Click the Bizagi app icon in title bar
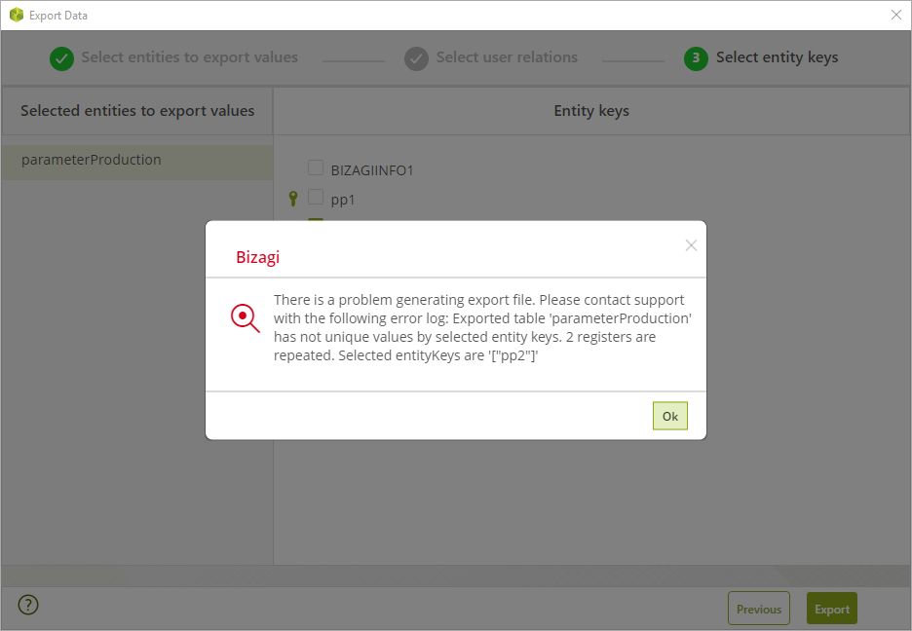912x631 pixels. coord(17,16)
